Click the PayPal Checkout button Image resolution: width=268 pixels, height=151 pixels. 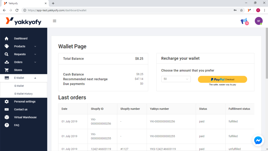222,79
